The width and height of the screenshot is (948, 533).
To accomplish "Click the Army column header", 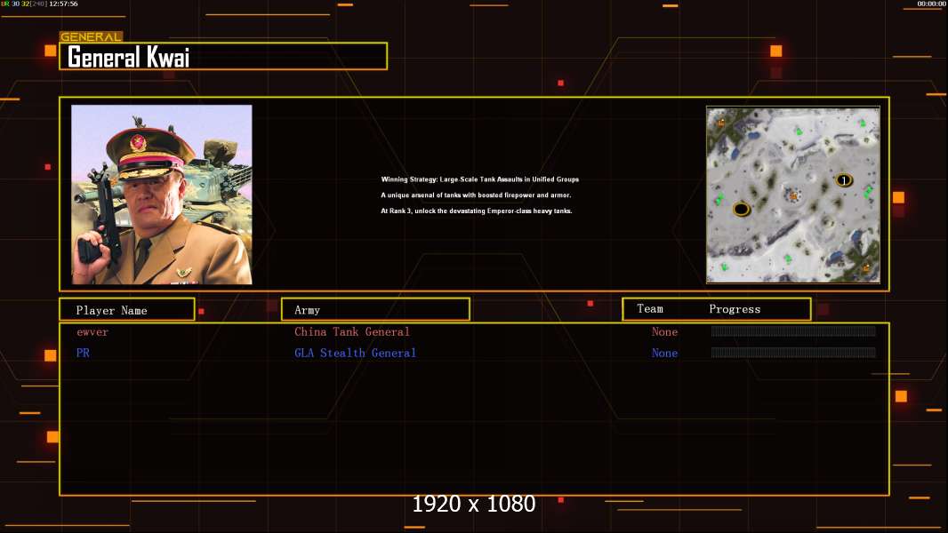I will 374,310.
